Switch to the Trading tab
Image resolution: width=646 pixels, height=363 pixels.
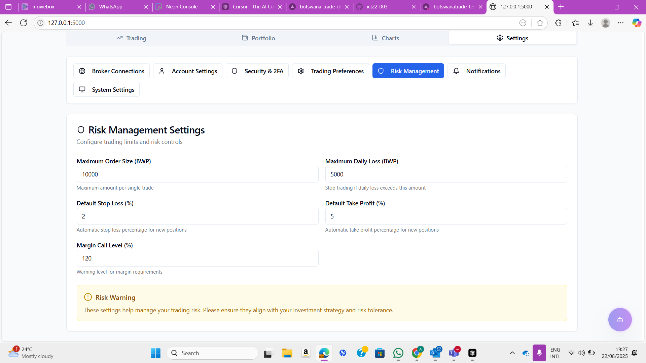tap(131, 38)
